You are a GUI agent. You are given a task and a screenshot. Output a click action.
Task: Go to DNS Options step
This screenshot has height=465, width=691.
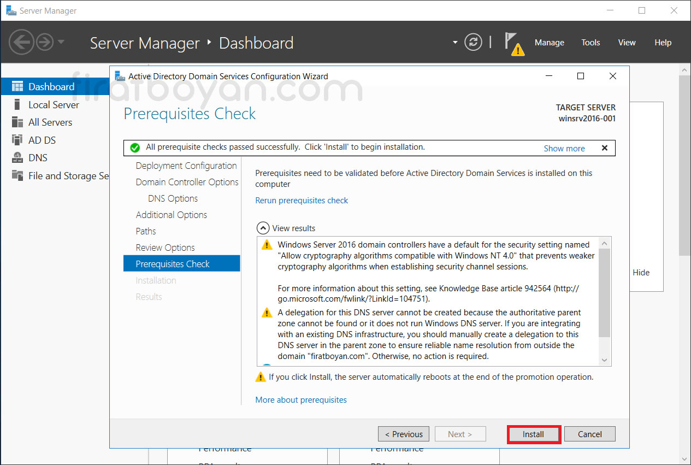(x=173, y=198)
